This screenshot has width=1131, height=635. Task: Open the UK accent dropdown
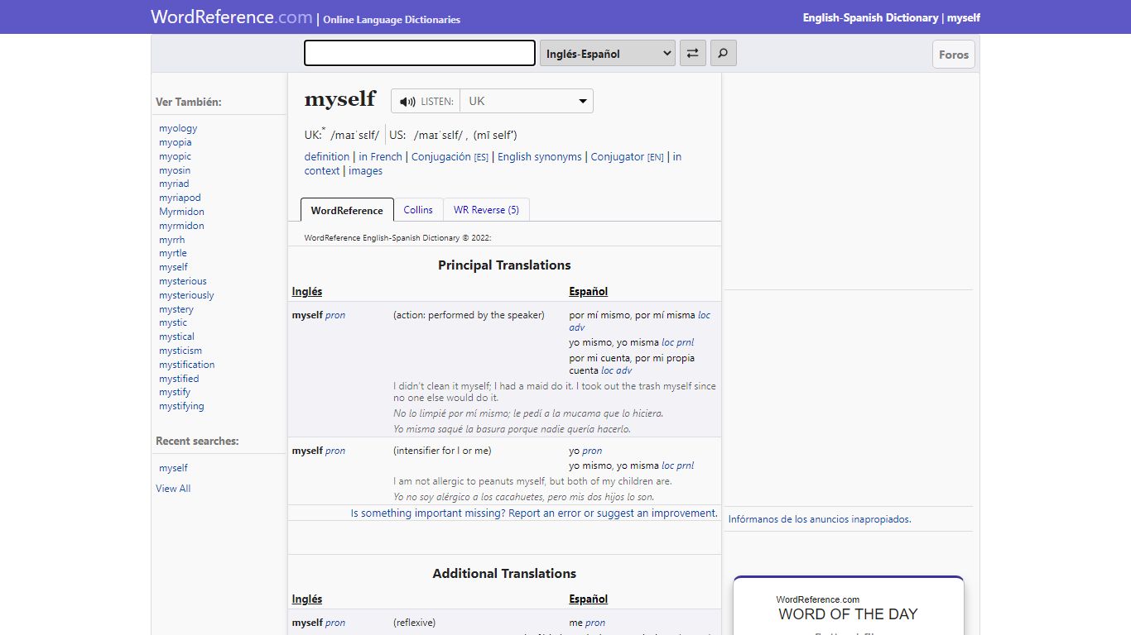(x=527, y=102)
